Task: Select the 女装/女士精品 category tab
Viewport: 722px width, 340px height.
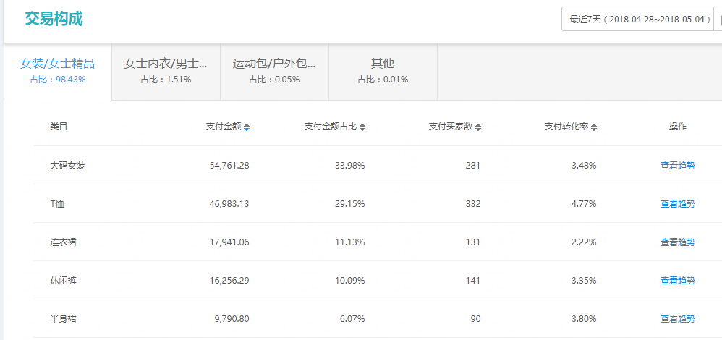Action: (58, 70)
